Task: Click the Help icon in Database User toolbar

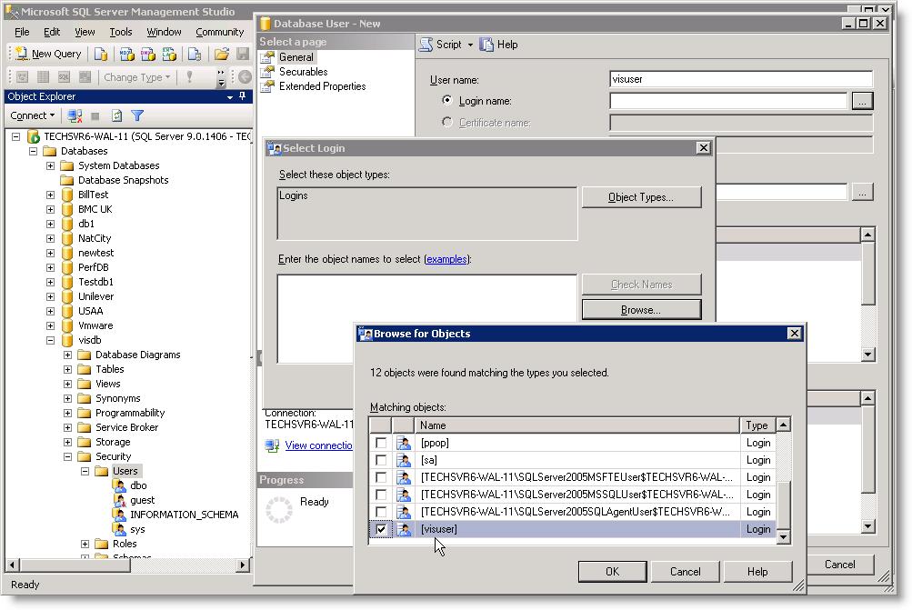Action: [x=486, y=45]
